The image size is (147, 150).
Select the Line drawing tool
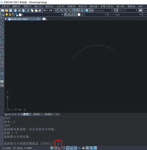pyautogui.click(x=2, y=20)
